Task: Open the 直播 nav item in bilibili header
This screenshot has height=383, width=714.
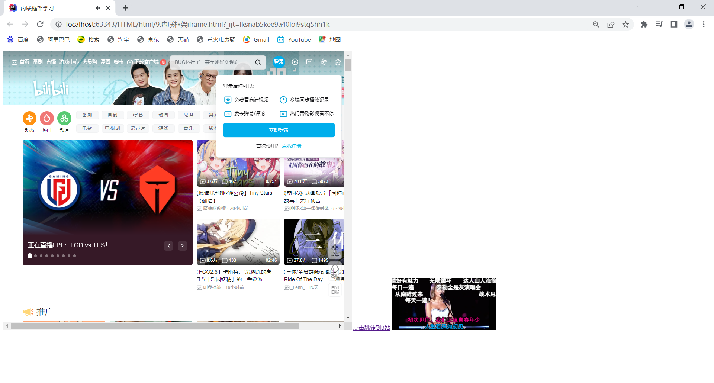Action: click(51, 62)
